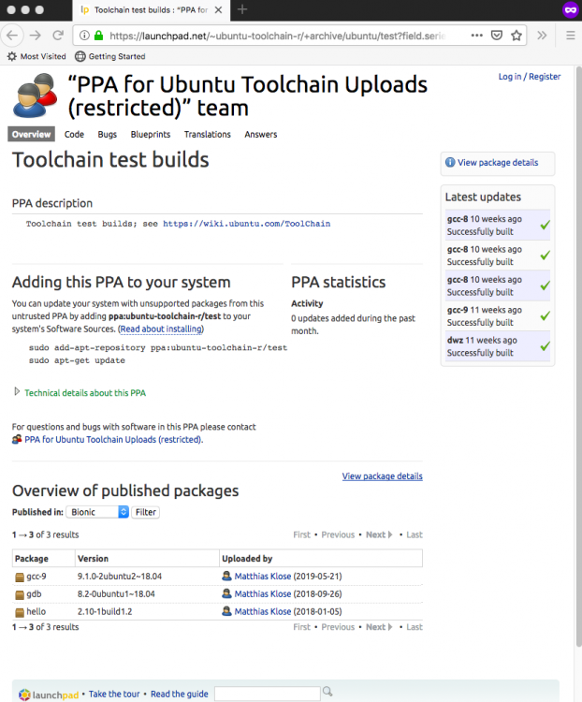Click the team icon beside contact link
Image resolution: width=582 pixels, height=702 pixels.
click(x=17, y=439)
